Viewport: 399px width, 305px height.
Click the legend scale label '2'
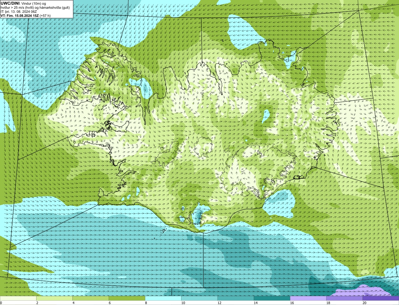37,303
